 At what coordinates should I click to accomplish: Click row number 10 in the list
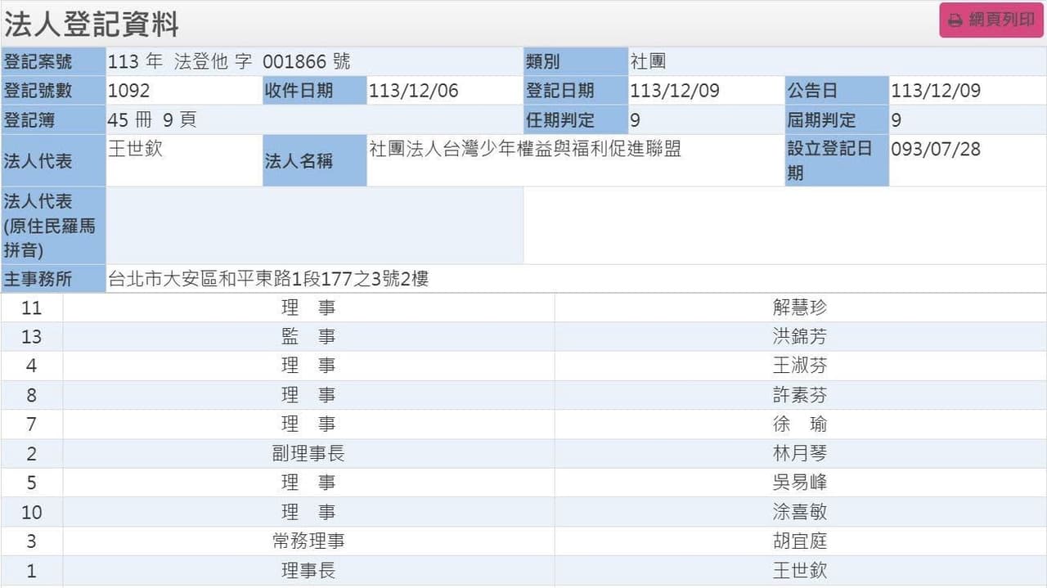click(31, 512)
